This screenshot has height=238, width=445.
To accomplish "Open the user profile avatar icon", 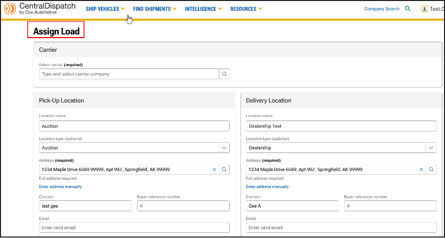I will tap(424, 9).
